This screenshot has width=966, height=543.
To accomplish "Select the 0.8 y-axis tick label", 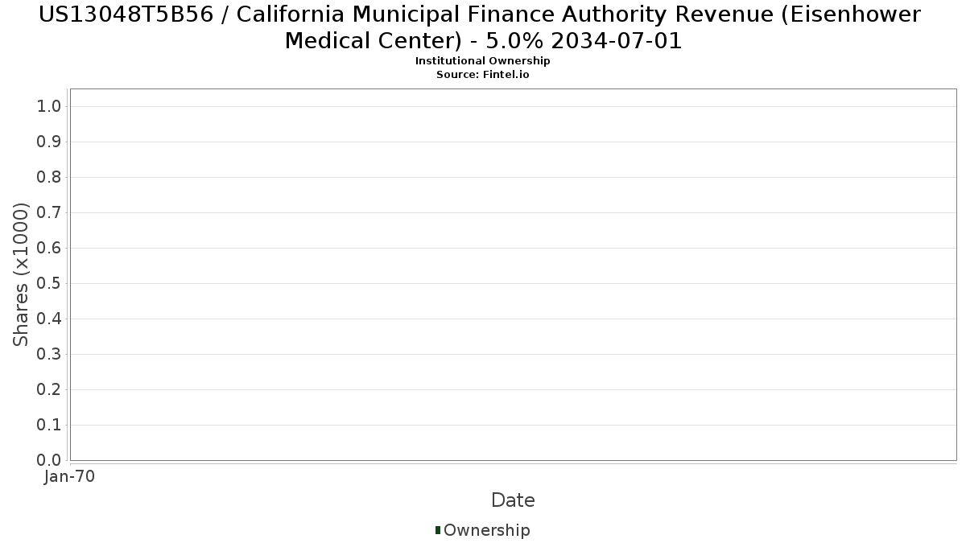I will pyautogui.click(x=50, y=178).
